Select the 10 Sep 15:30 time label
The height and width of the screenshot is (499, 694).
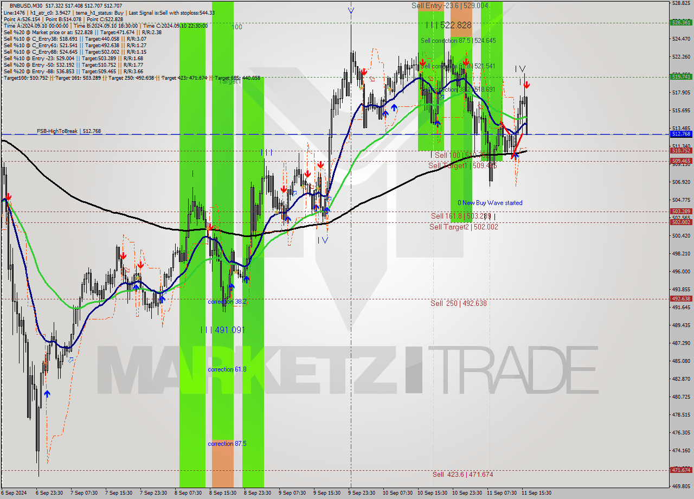(x=432, y=493)
